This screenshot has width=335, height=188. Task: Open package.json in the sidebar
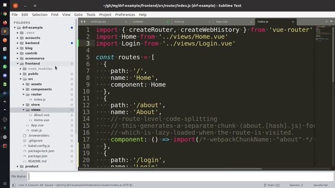[x=38, y=156]
